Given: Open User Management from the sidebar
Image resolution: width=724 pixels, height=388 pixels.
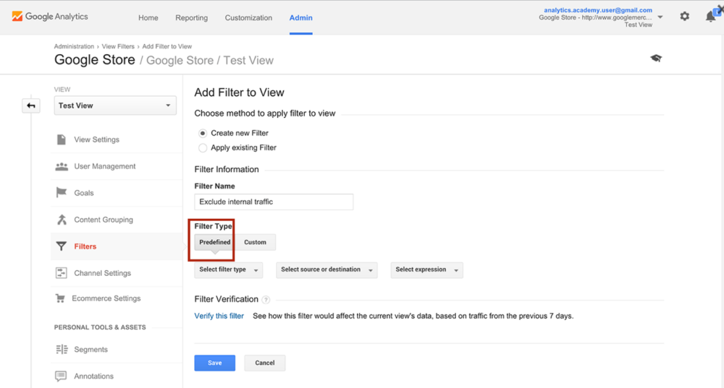Looking at the screenshot, I should coord(104,166).
